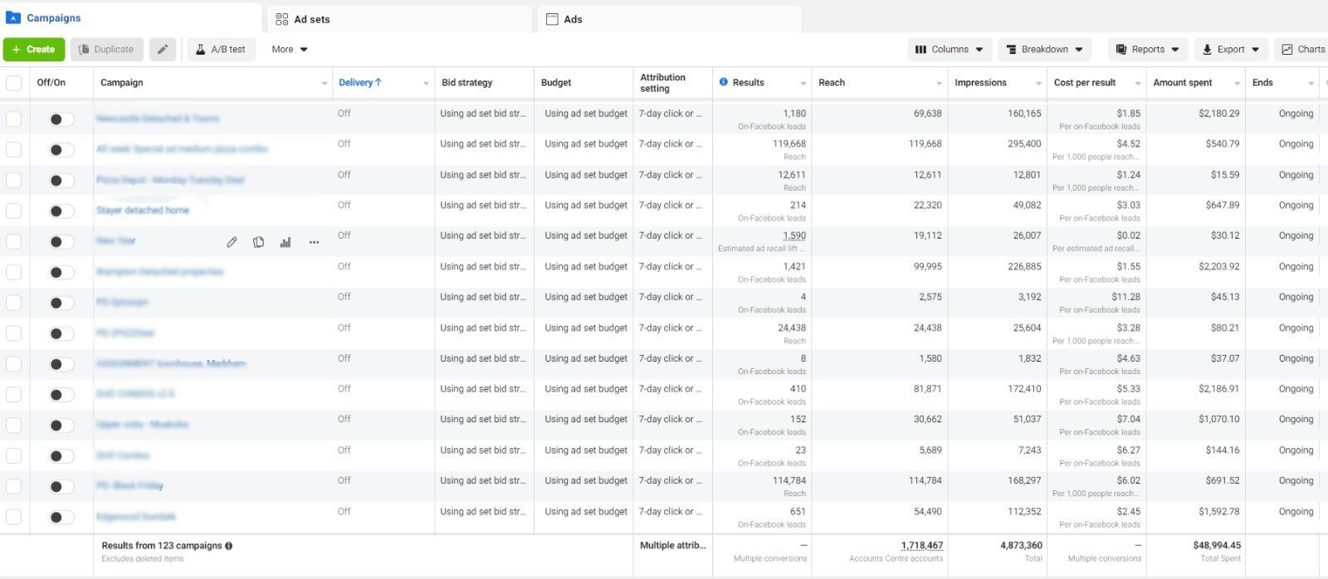The image size is (1328, 579).
Task: Expand the Breakdown dropdown
Action: [1044, 50]
